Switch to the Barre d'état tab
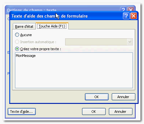144x124 pixels. (x=24, y=27)
